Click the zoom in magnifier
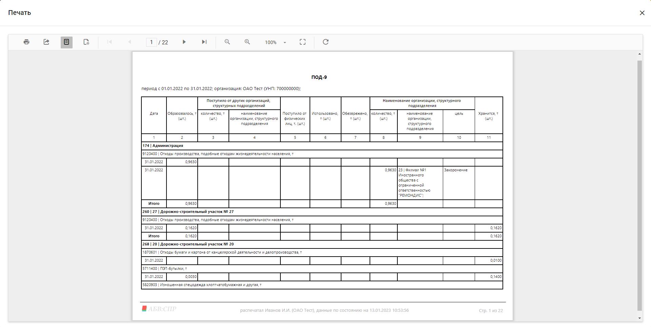The width and height of the screenshot is (651, 327). pyautogui.click(x=247, y=42)
